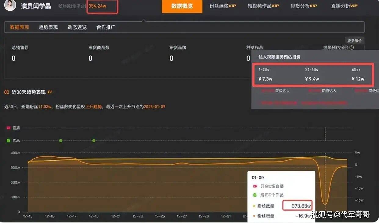Click the 带货品牌 metric label
Screen dimensions: 379x223
(x=178, y=48)
